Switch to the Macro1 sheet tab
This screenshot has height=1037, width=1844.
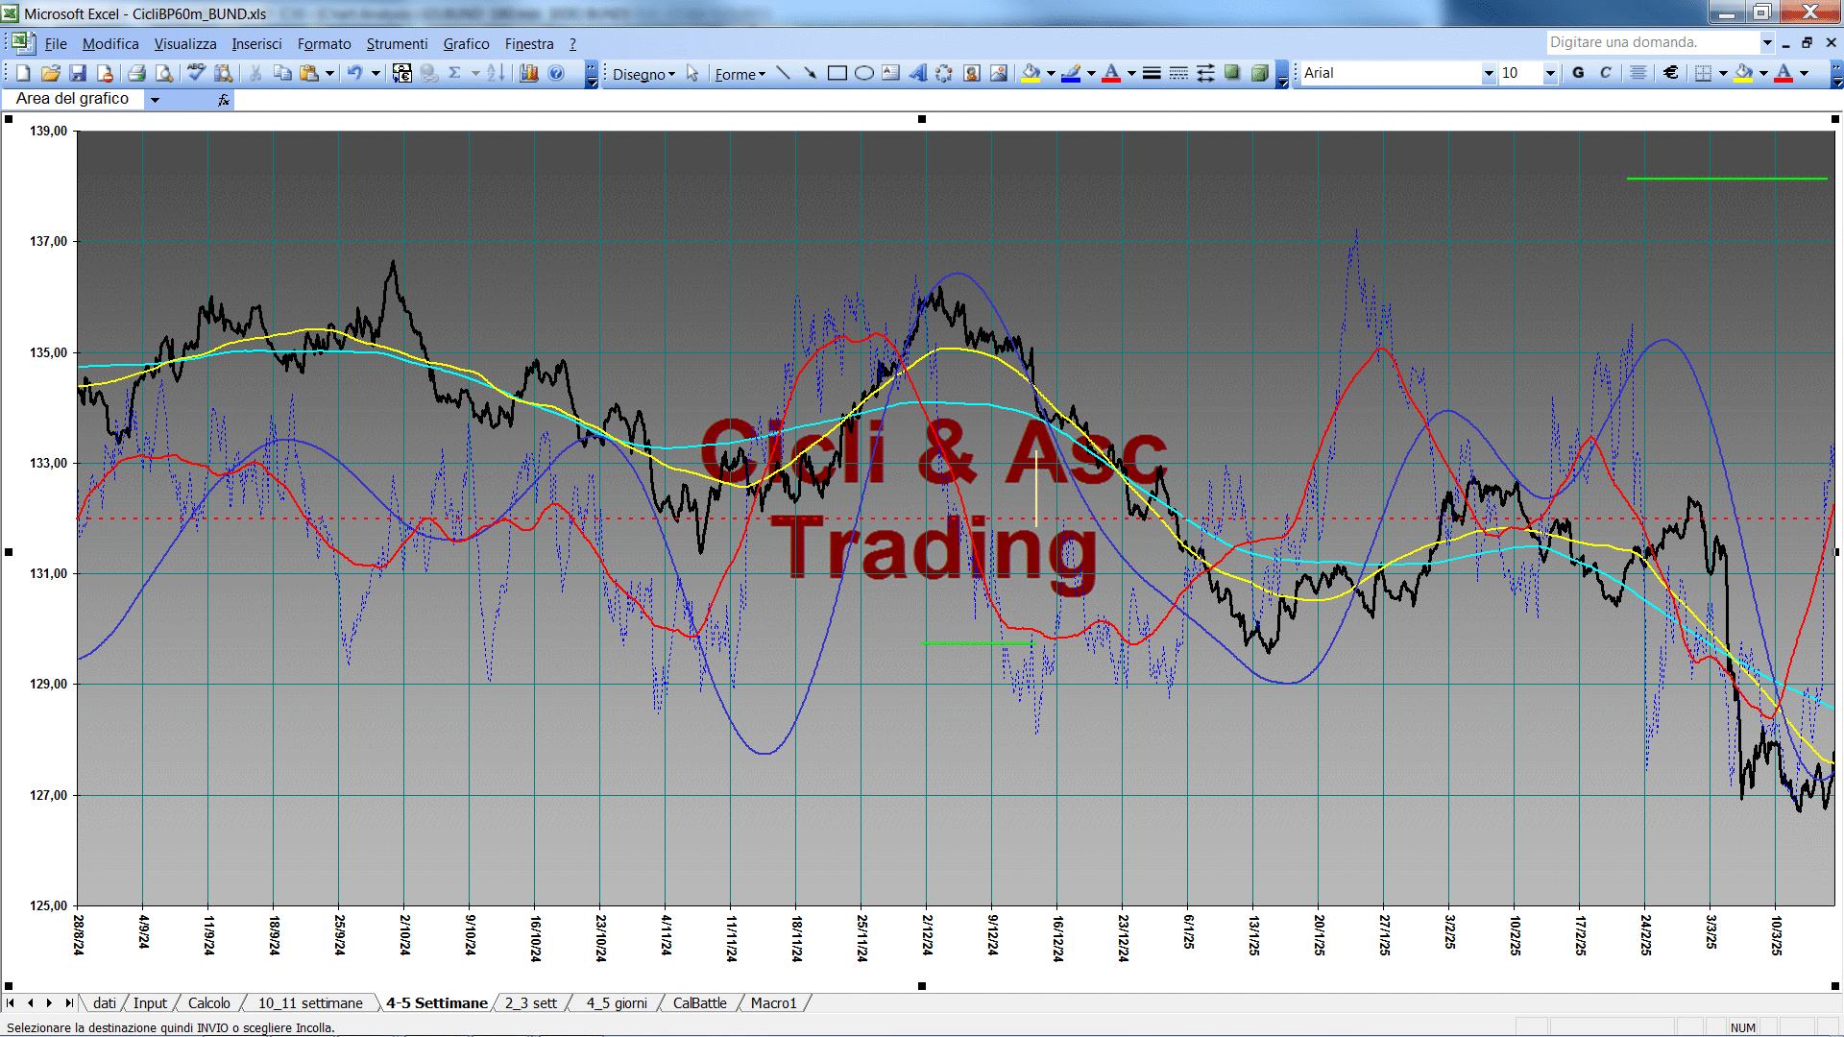[773, 1003]
